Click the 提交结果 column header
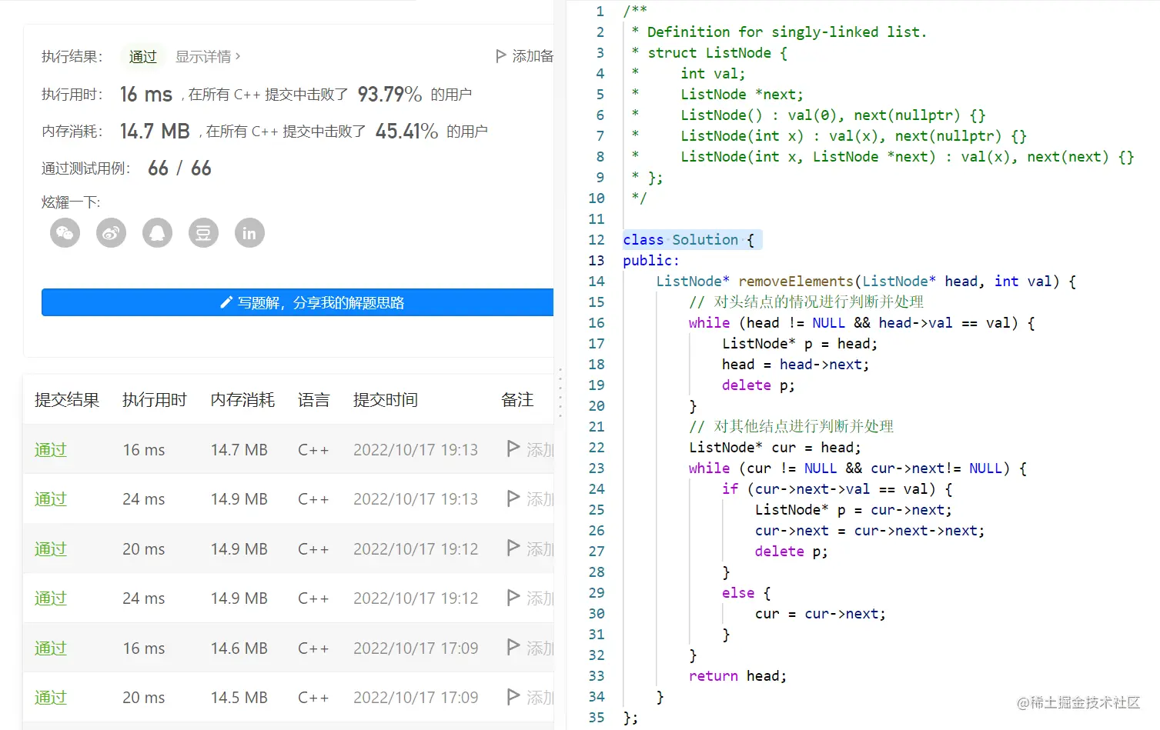1160x730 pixels. pyautogui.click(x=67, y=400)
